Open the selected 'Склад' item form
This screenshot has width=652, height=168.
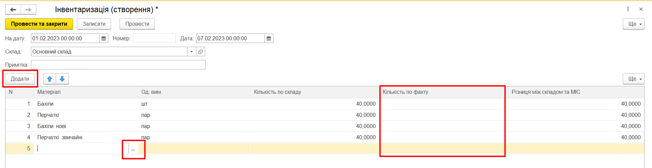pyautogui.click(x=200, y=52)
